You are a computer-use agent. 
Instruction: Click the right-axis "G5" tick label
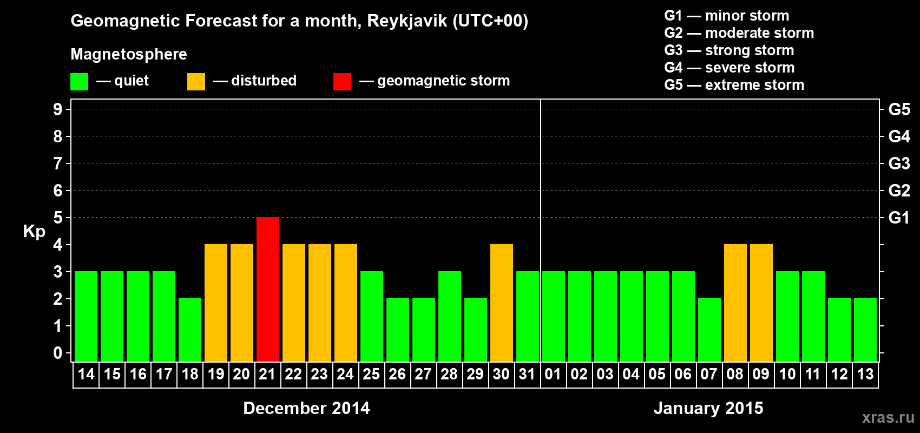899,109
